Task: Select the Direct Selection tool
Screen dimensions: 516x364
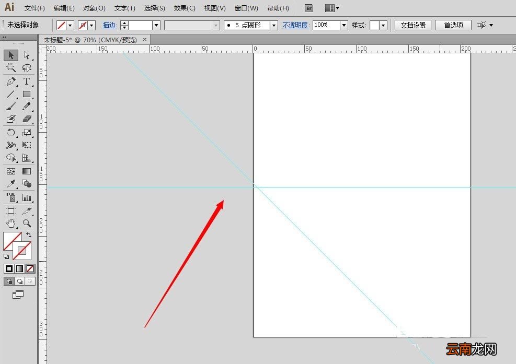Action: [27, 55]
